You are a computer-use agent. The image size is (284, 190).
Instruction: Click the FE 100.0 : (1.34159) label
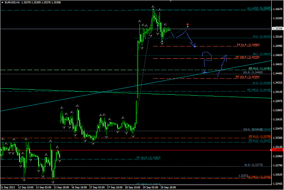pos(259,90)
